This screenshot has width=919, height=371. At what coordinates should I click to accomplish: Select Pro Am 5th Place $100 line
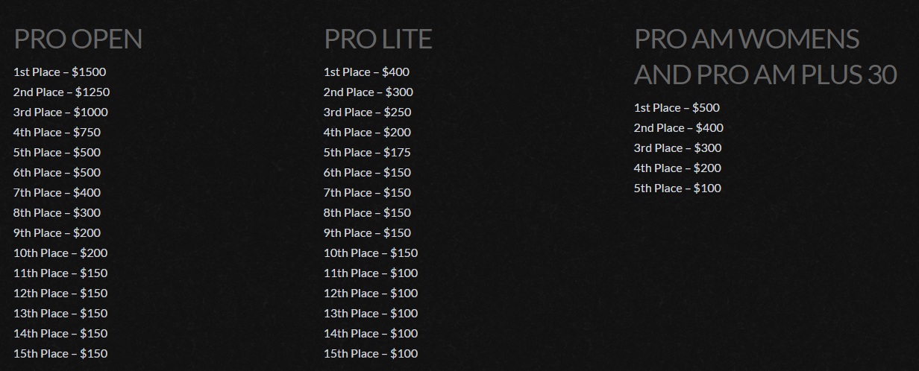click(x=677, y=188)
